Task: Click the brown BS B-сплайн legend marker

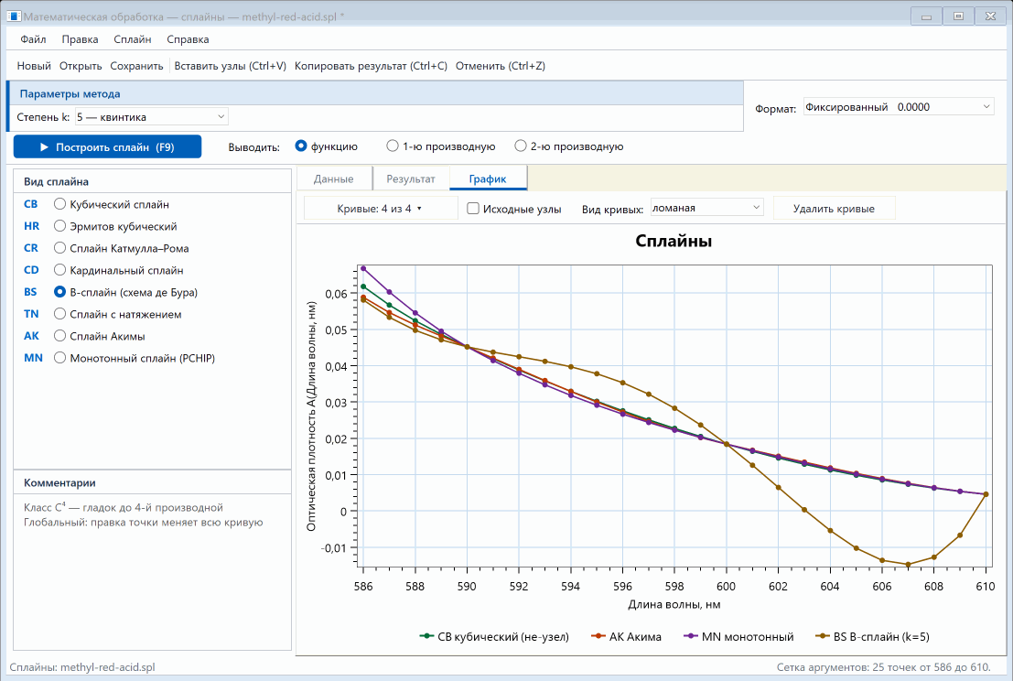Action: [822, 636]
